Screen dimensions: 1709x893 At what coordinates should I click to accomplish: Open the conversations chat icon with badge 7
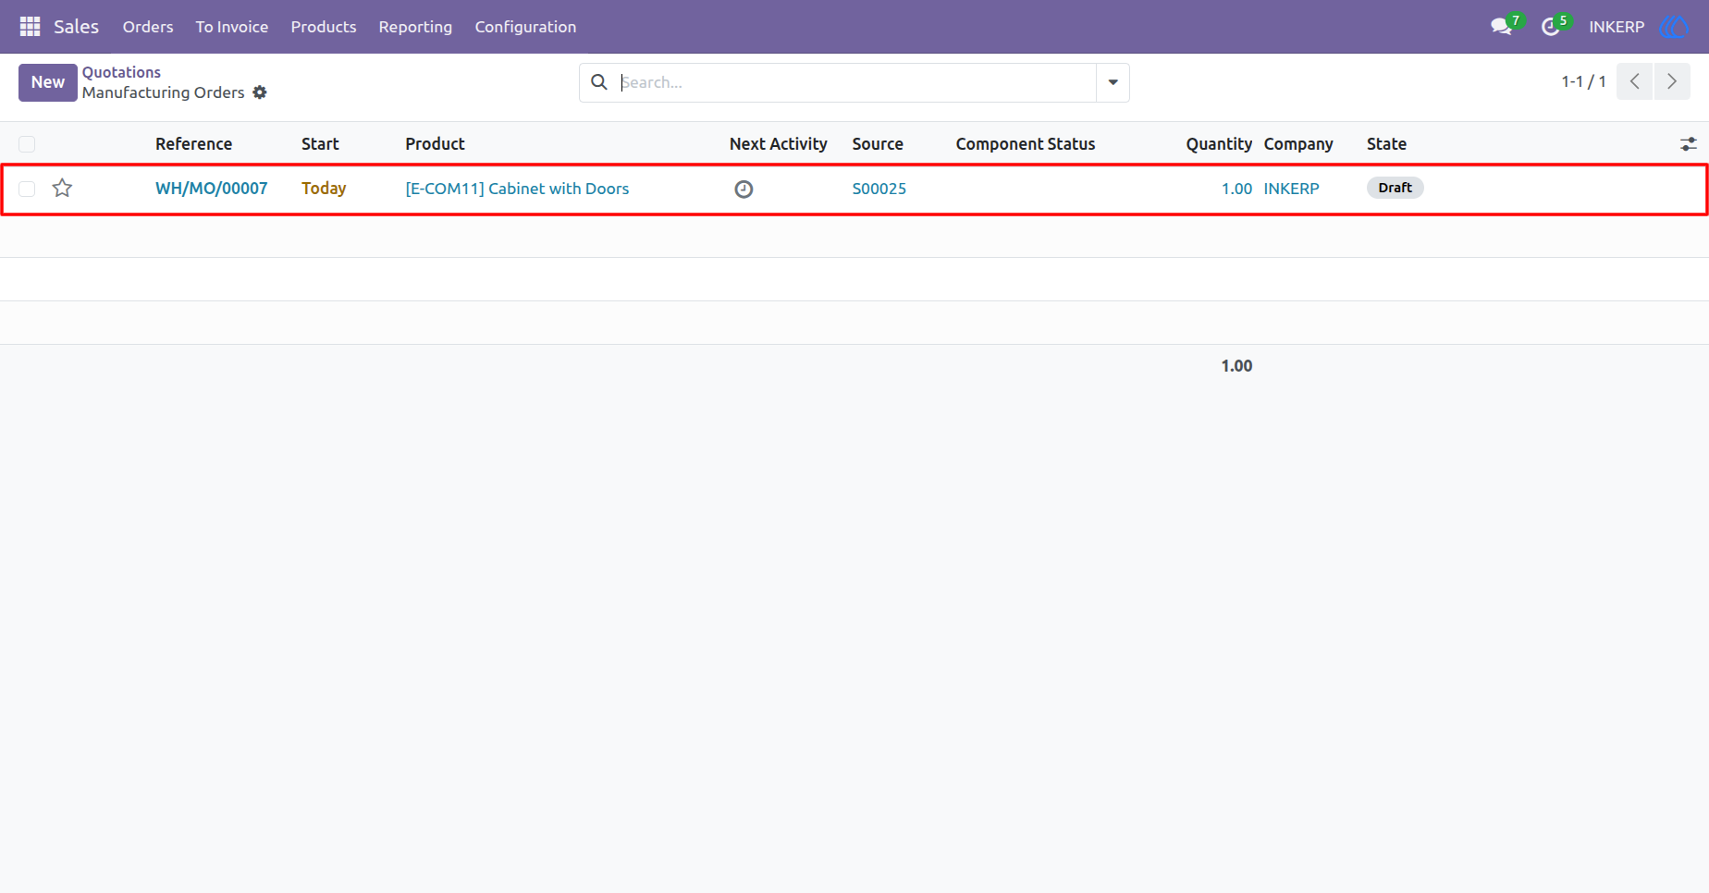(x=1501, y=27)
